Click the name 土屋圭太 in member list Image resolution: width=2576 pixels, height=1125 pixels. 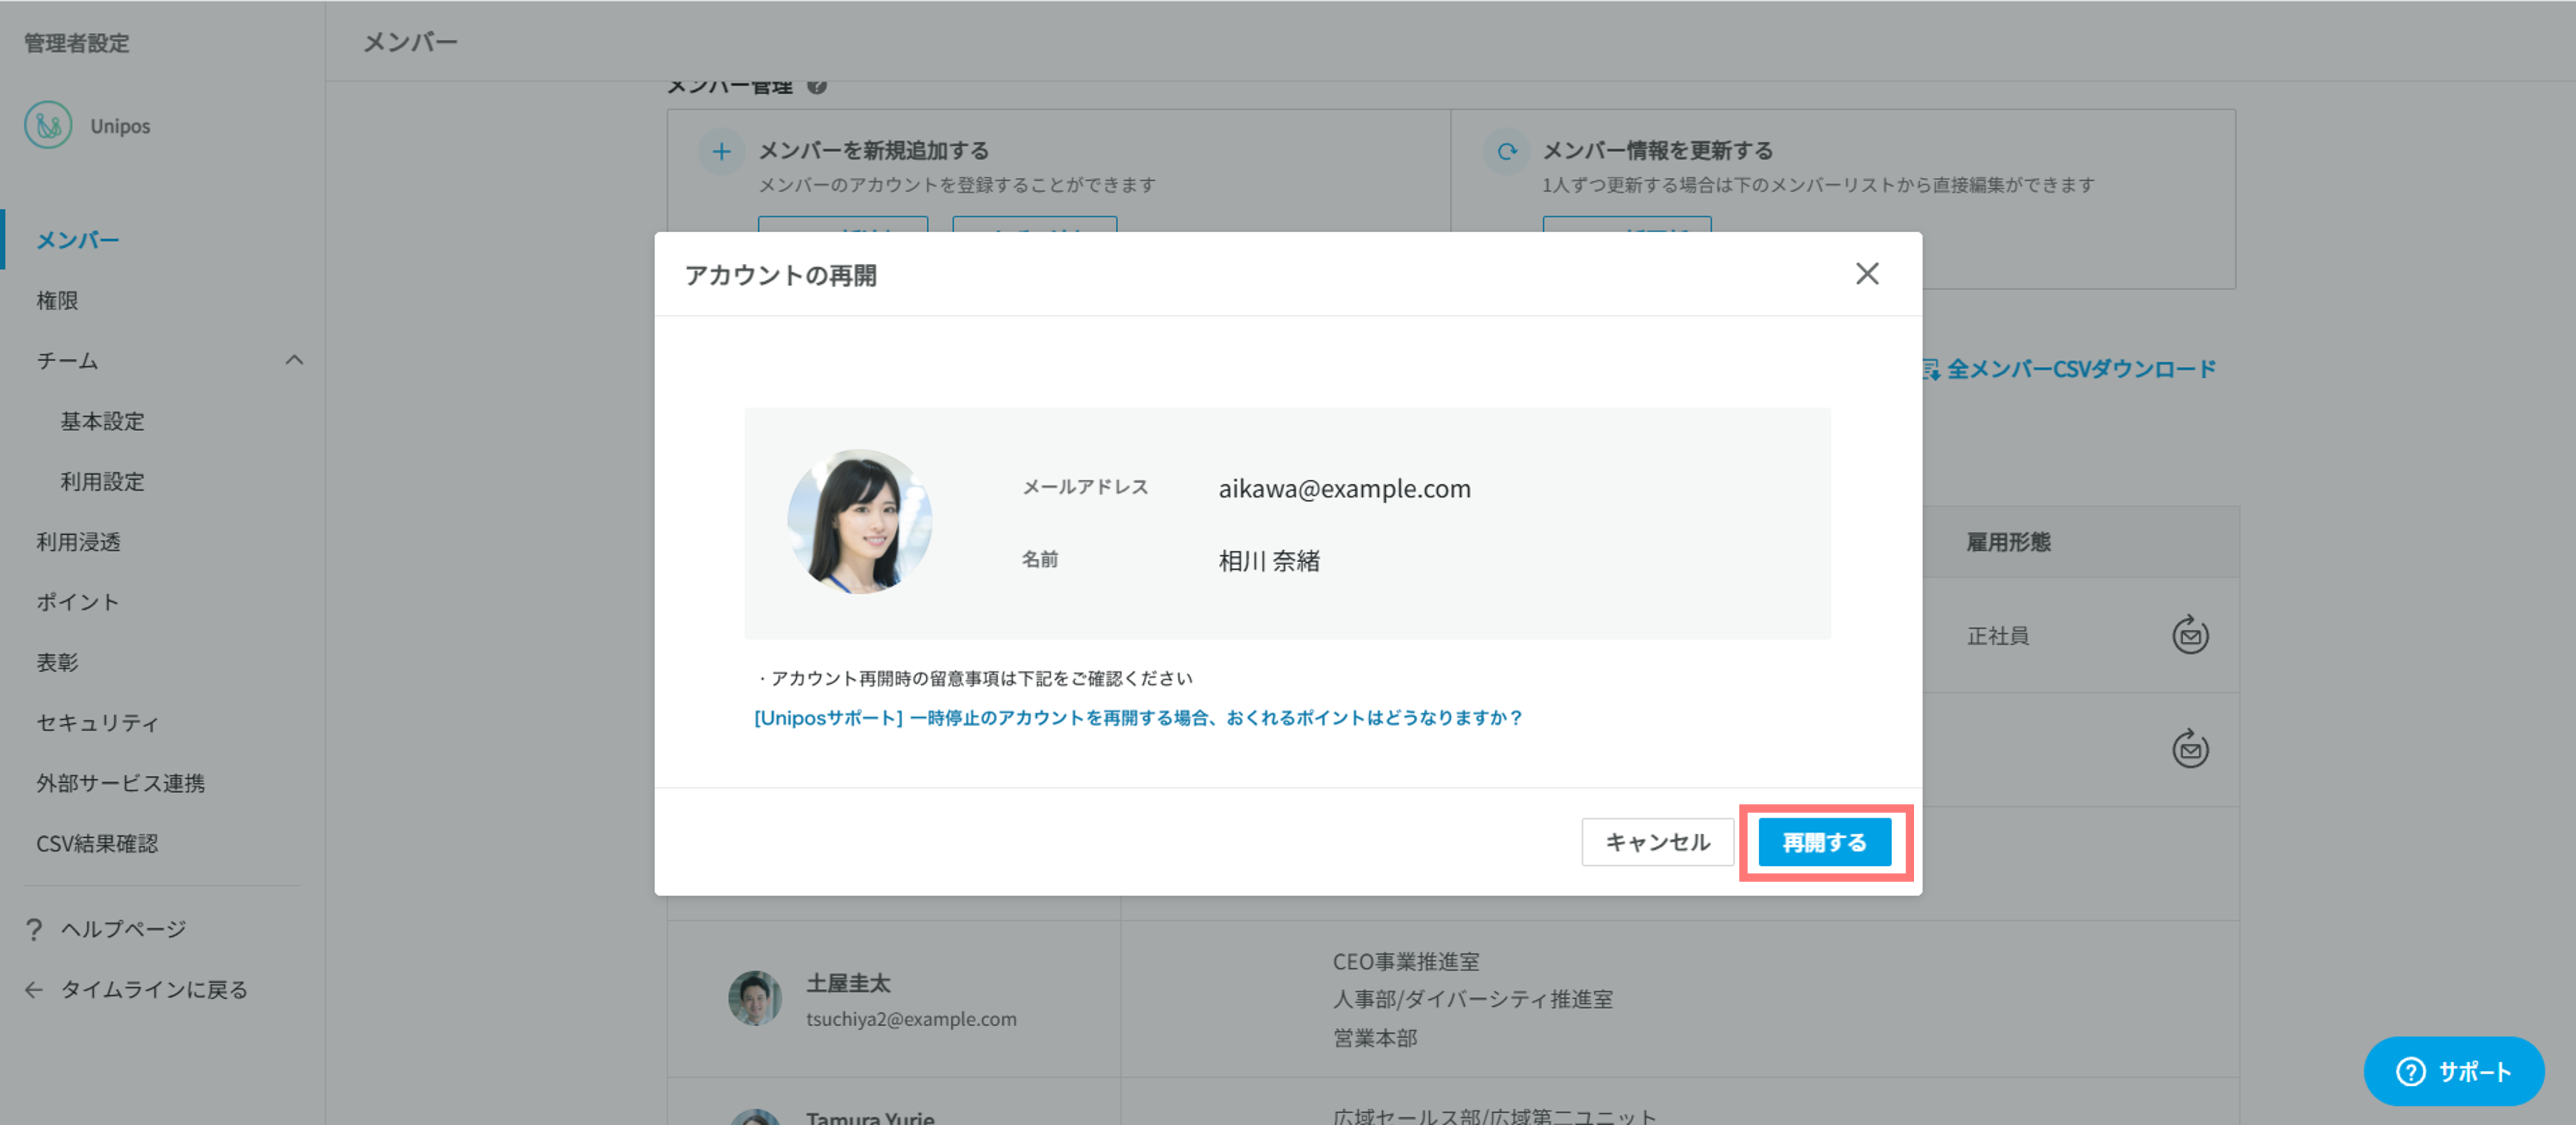(848, 983)
